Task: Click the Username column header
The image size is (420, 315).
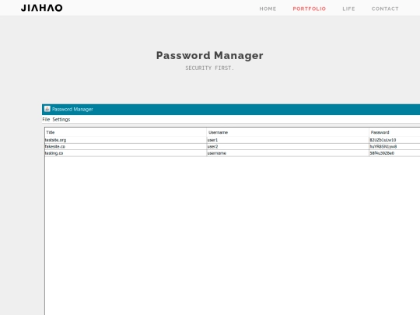Action: click(x=288, y=132)
